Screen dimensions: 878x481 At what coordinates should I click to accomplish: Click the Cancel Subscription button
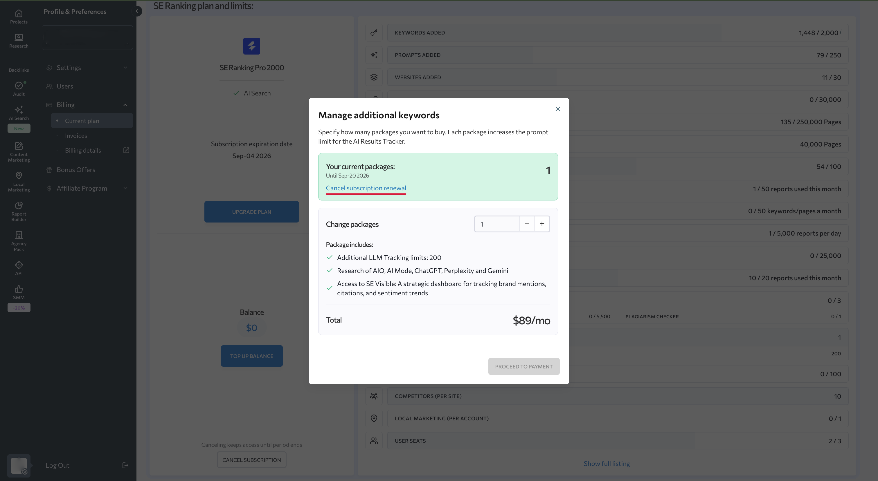click(251, 460)
